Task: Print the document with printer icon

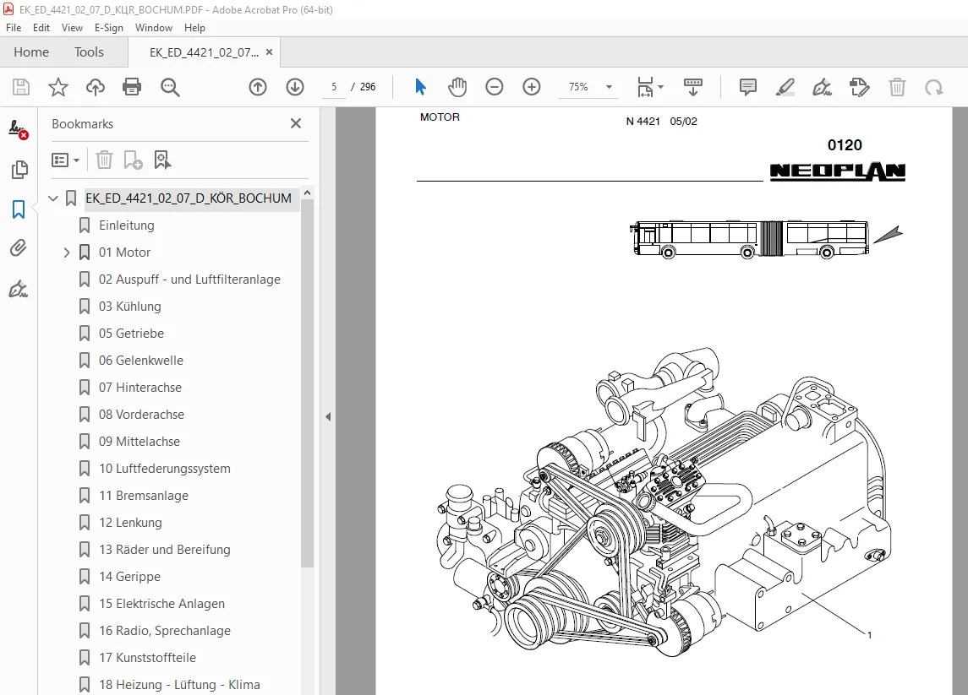Action: pyautogui.click(x=132, y=87)
